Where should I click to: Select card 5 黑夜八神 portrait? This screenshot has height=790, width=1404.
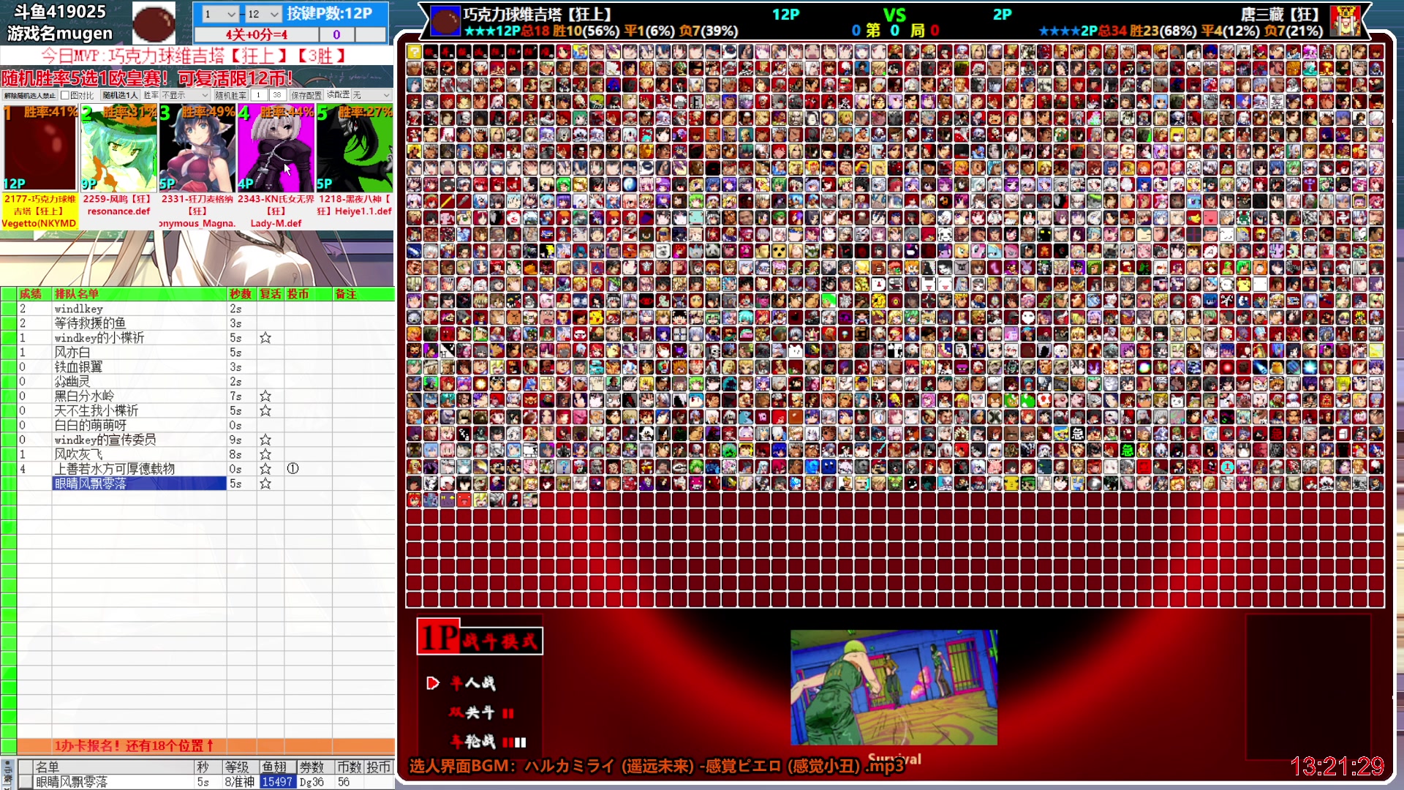point(354,148)
